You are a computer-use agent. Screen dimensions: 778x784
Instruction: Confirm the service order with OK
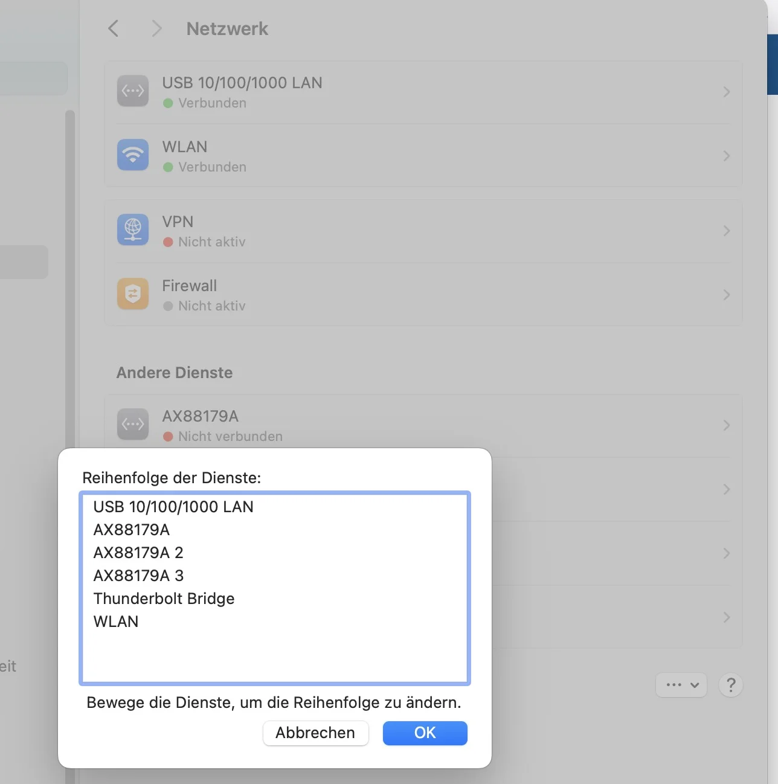425,733
